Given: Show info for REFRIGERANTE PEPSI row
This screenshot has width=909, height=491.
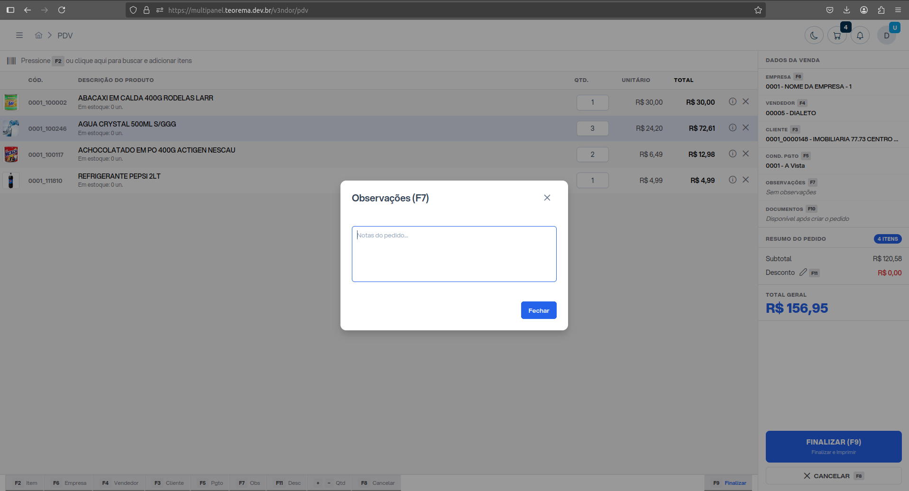Looking at the screenshot, I should (733, 180).
